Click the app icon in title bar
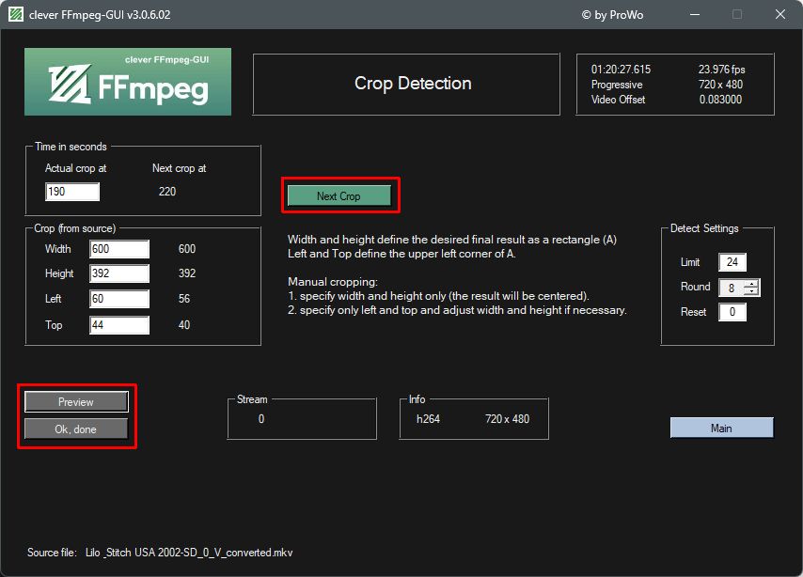This screenshot has width=803, height=577. click(16, 14)
